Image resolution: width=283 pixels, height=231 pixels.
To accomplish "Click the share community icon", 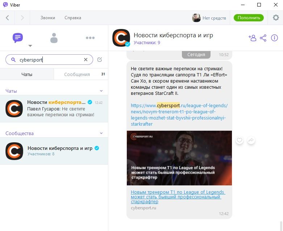I will pyautogui.click(x=263, y=38).
